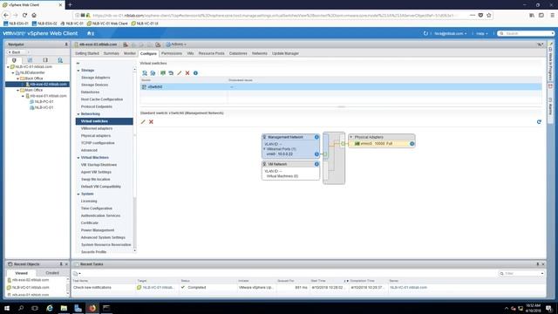
Task: Collapse the Virtual Machines section in sidebar
Action: coord(78,157)
